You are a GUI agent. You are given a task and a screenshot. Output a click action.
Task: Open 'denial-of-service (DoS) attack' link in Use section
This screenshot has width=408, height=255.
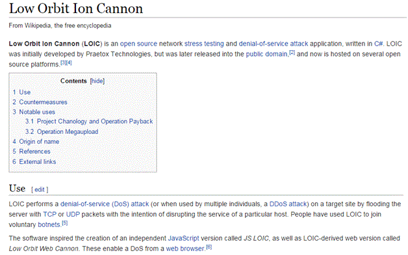pos(105,204)
